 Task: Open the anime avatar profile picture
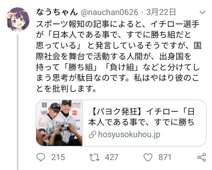tap(18, 19)
